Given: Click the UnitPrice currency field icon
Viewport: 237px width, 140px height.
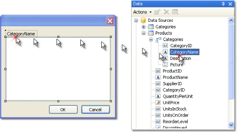Looking at the screenshot, I should click(x=158, y=103).
